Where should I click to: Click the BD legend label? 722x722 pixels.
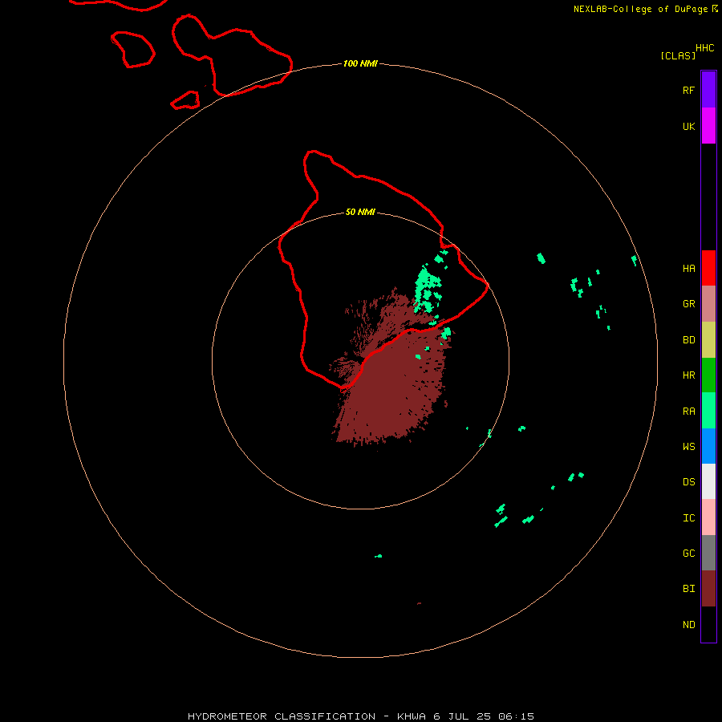(688, 340)
